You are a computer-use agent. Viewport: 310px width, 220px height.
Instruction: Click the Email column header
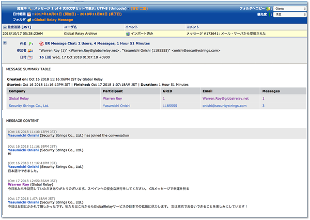pyautogui.click(x=207, y=91)
